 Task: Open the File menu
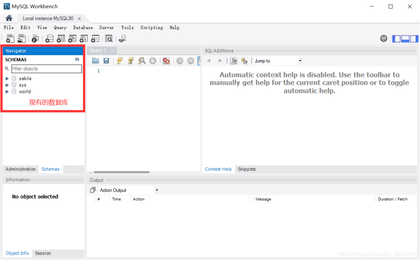point(9,27)
